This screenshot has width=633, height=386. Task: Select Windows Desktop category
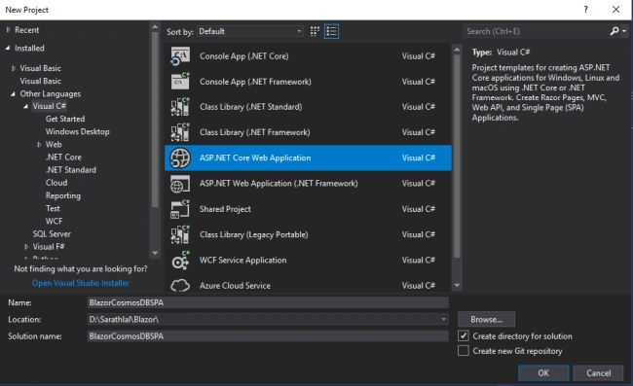click(x=78, y=132)
